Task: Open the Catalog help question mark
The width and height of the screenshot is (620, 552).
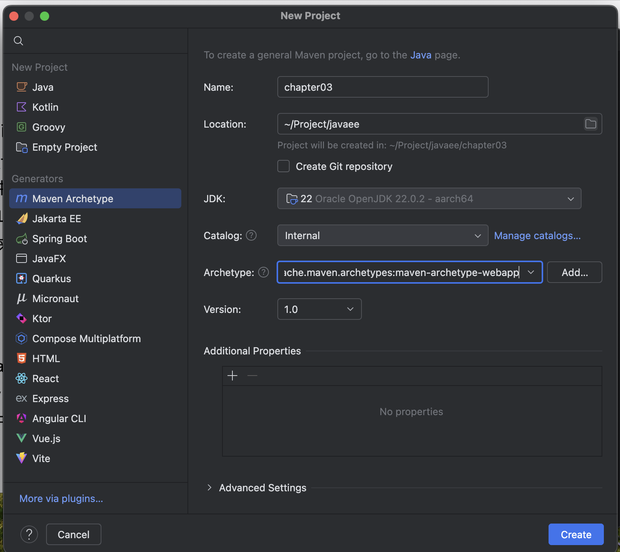Action: tap(251, 235)
